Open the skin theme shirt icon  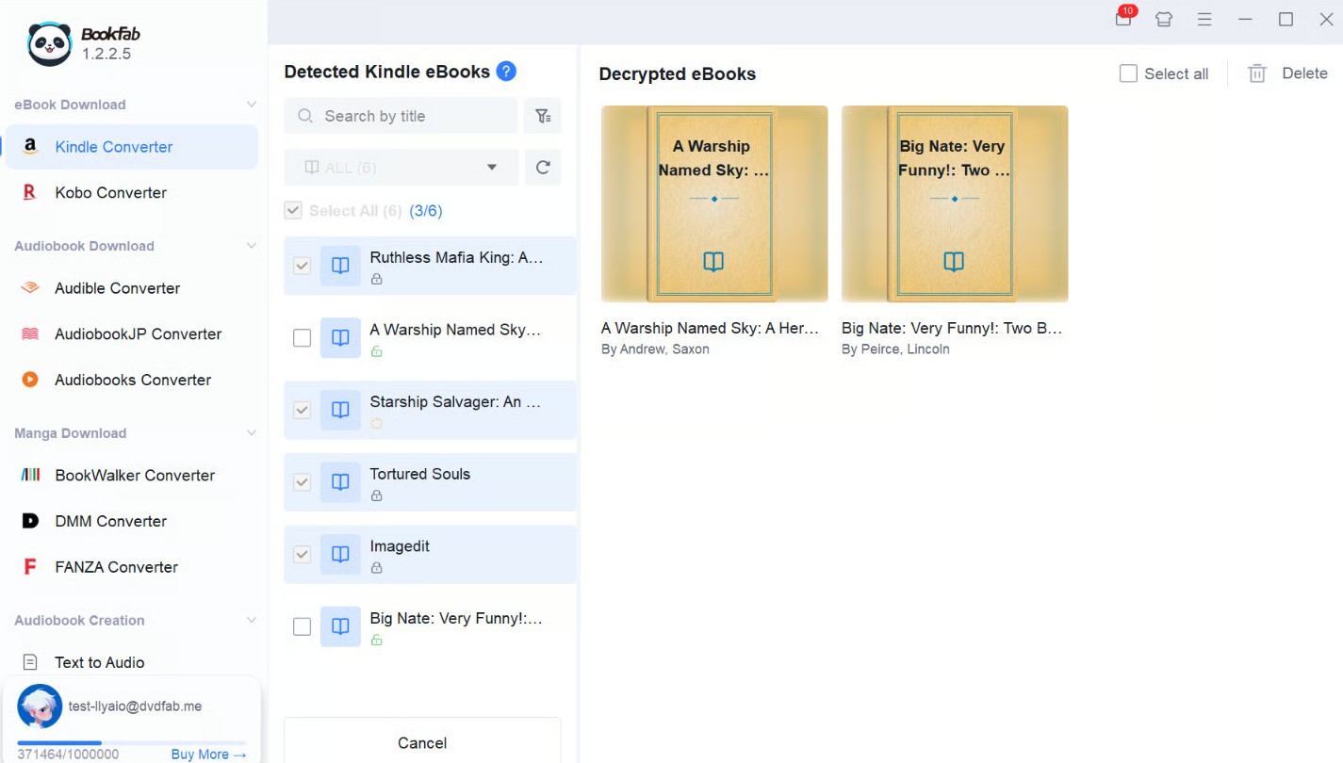point(1164,20)
